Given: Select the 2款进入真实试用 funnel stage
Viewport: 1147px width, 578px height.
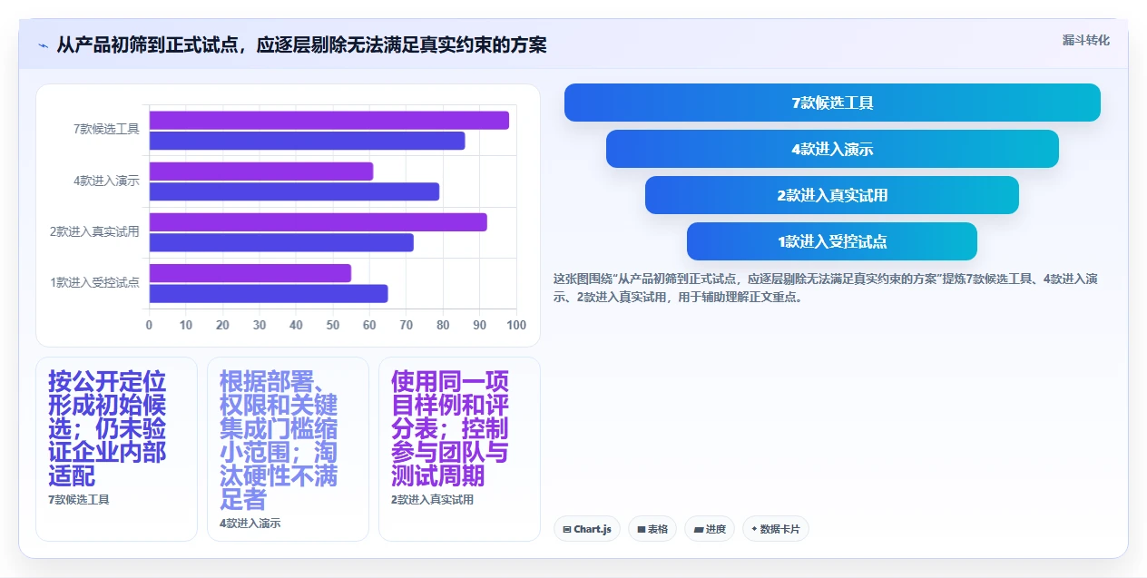Looking at the screenshot, I should [832, 195].
